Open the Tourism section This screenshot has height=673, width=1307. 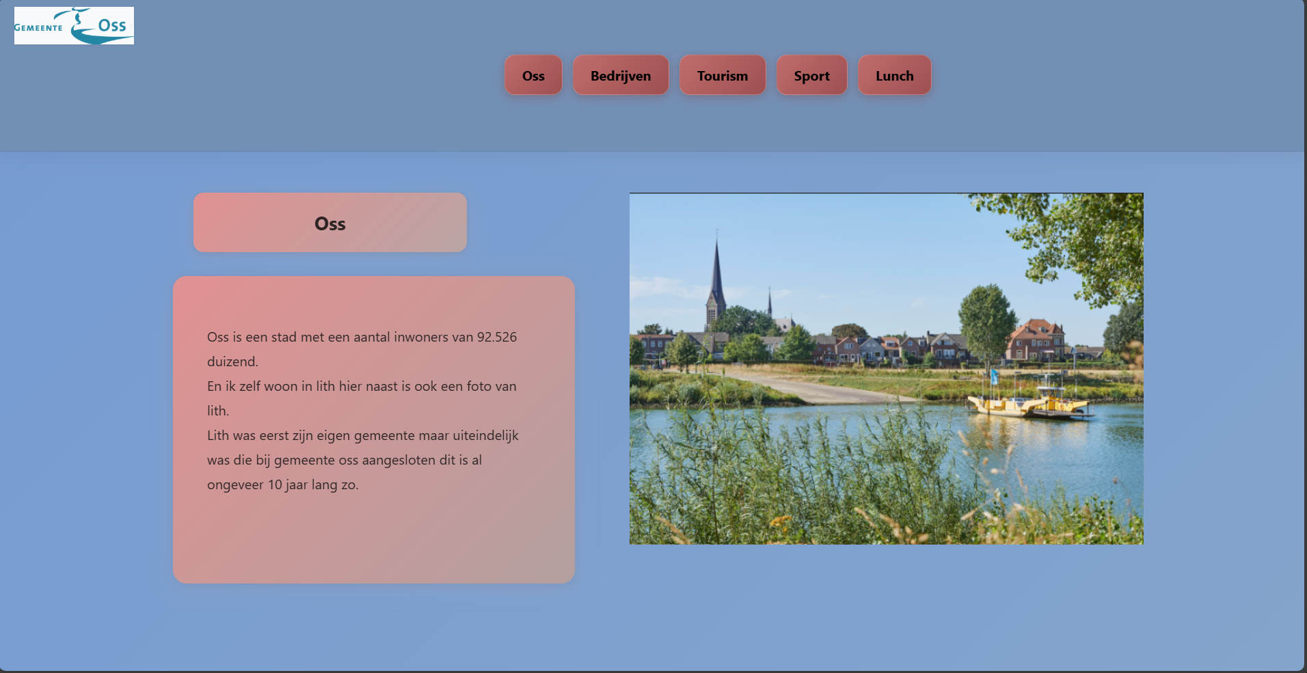point(723,76)
